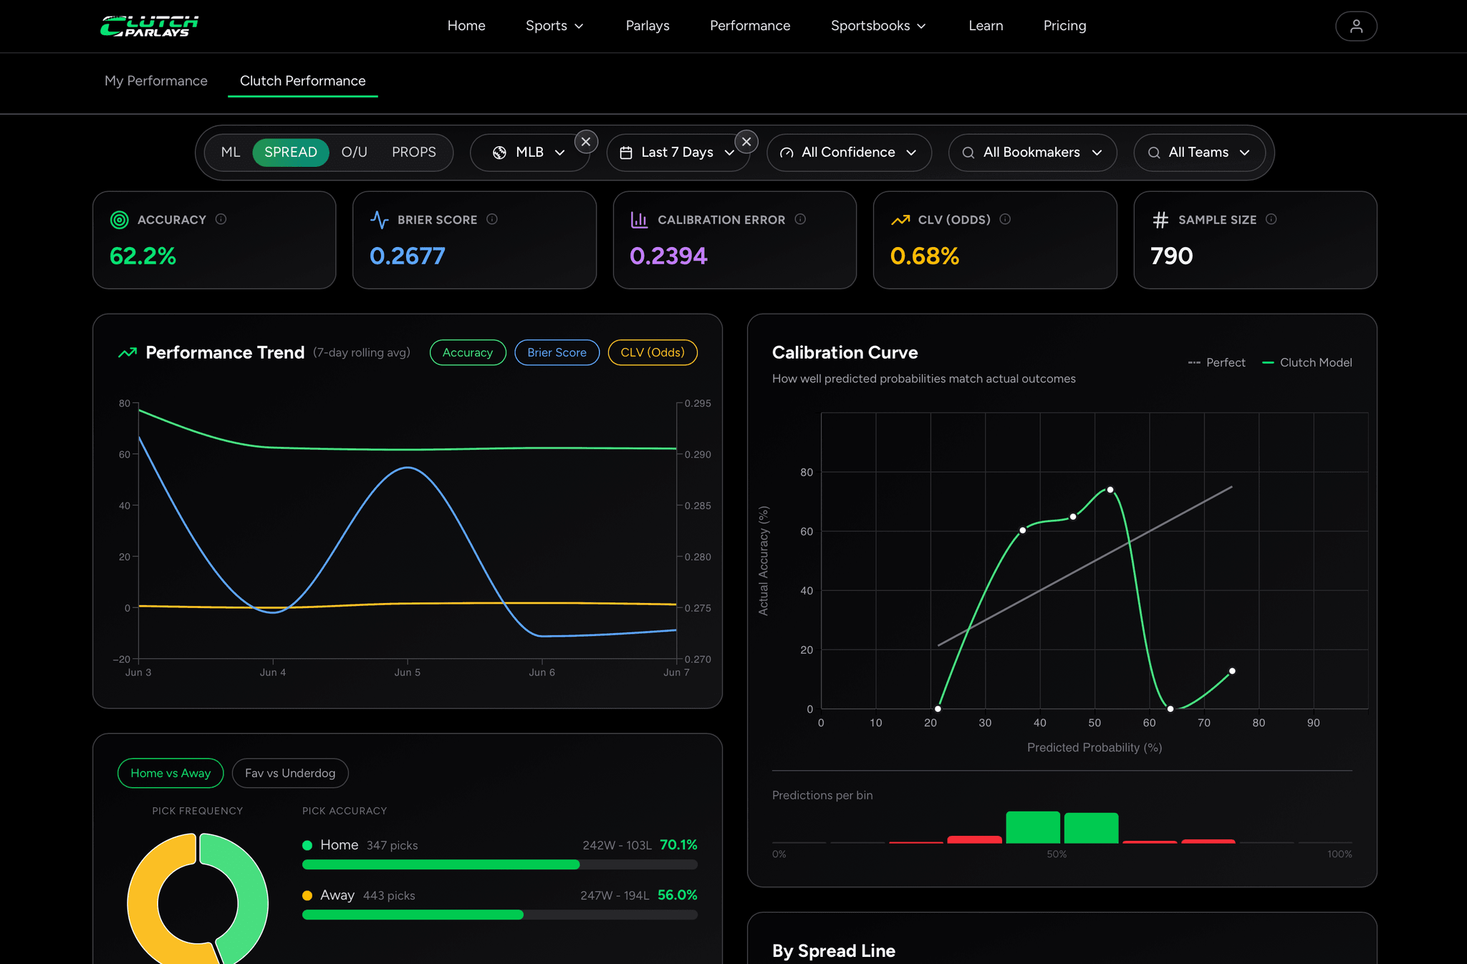Click the 247W - 194L record
Viewport: 1467px width, 964px height.
point(615,896)
